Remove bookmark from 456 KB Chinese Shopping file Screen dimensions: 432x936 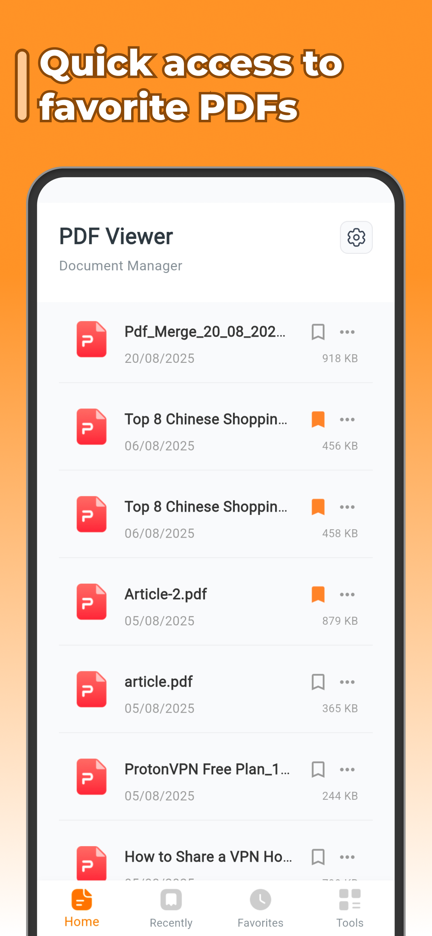click(318, 419)
